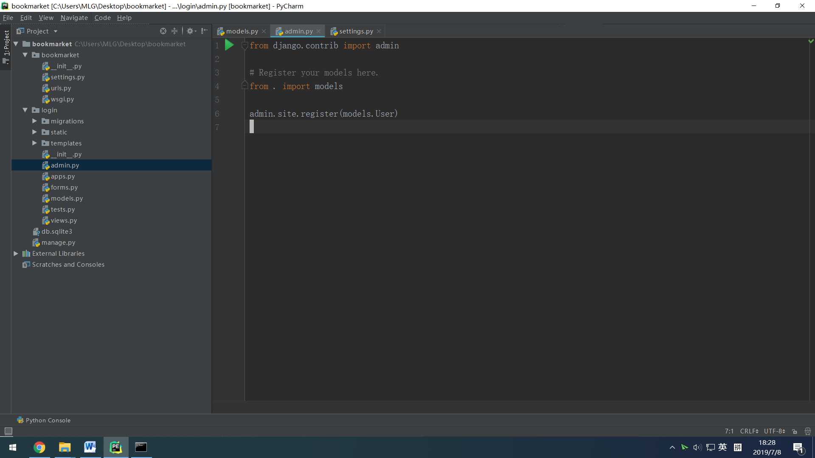Expand the templates folder
Image resolution: width=815 pixels, height=458 pixels.
[x=35, y=143]
